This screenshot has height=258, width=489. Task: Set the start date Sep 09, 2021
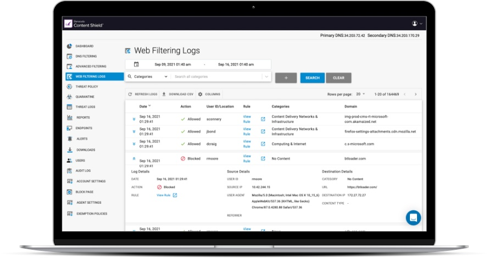pyautogui.click(x=173, y=64)
